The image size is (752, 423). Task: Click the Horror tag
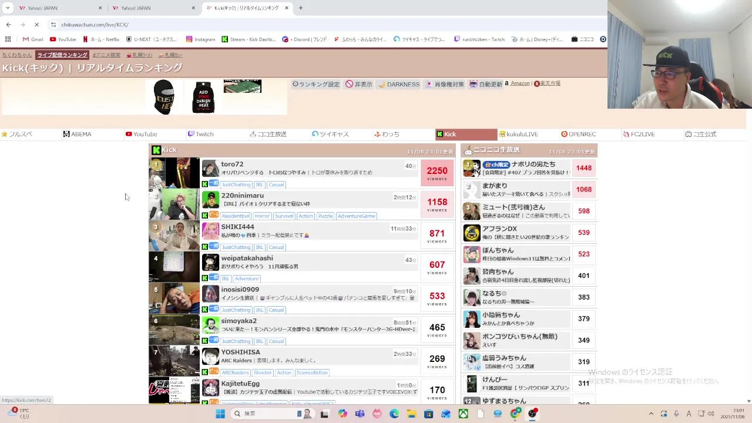pos(262,216)
